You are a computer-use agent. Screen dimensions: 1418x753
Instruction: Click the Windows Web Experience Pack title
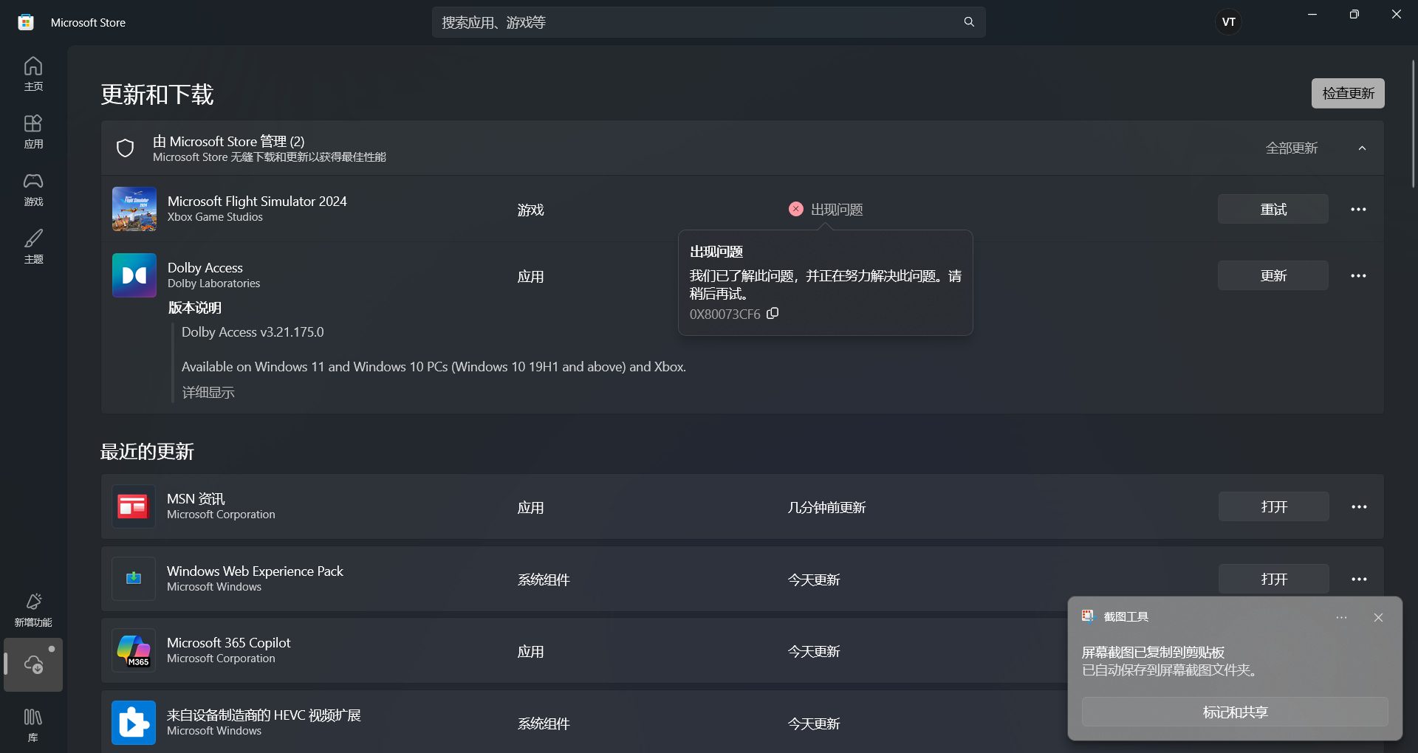coord(255,571)
